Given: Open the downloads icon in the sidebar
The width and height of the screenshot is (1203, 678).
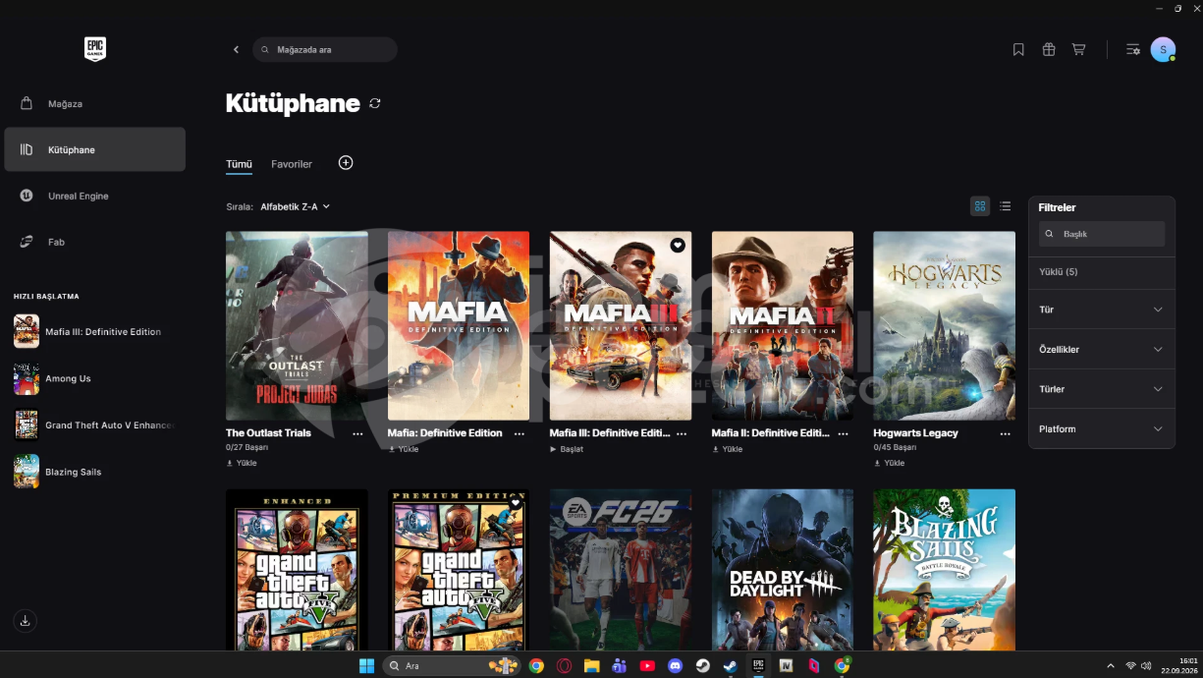Looking at the screenshot, I should [x=26, y=621].
